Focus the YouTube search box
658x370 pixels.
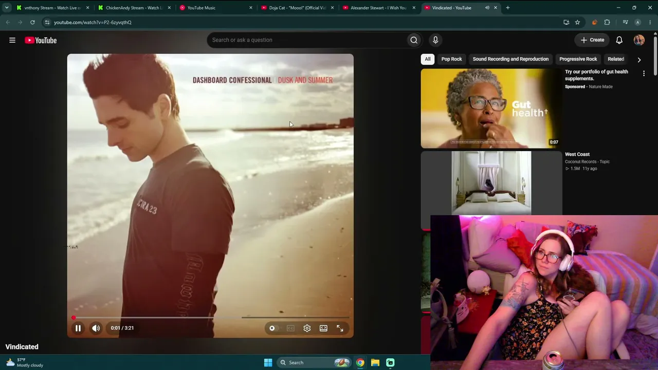[306, 40]
